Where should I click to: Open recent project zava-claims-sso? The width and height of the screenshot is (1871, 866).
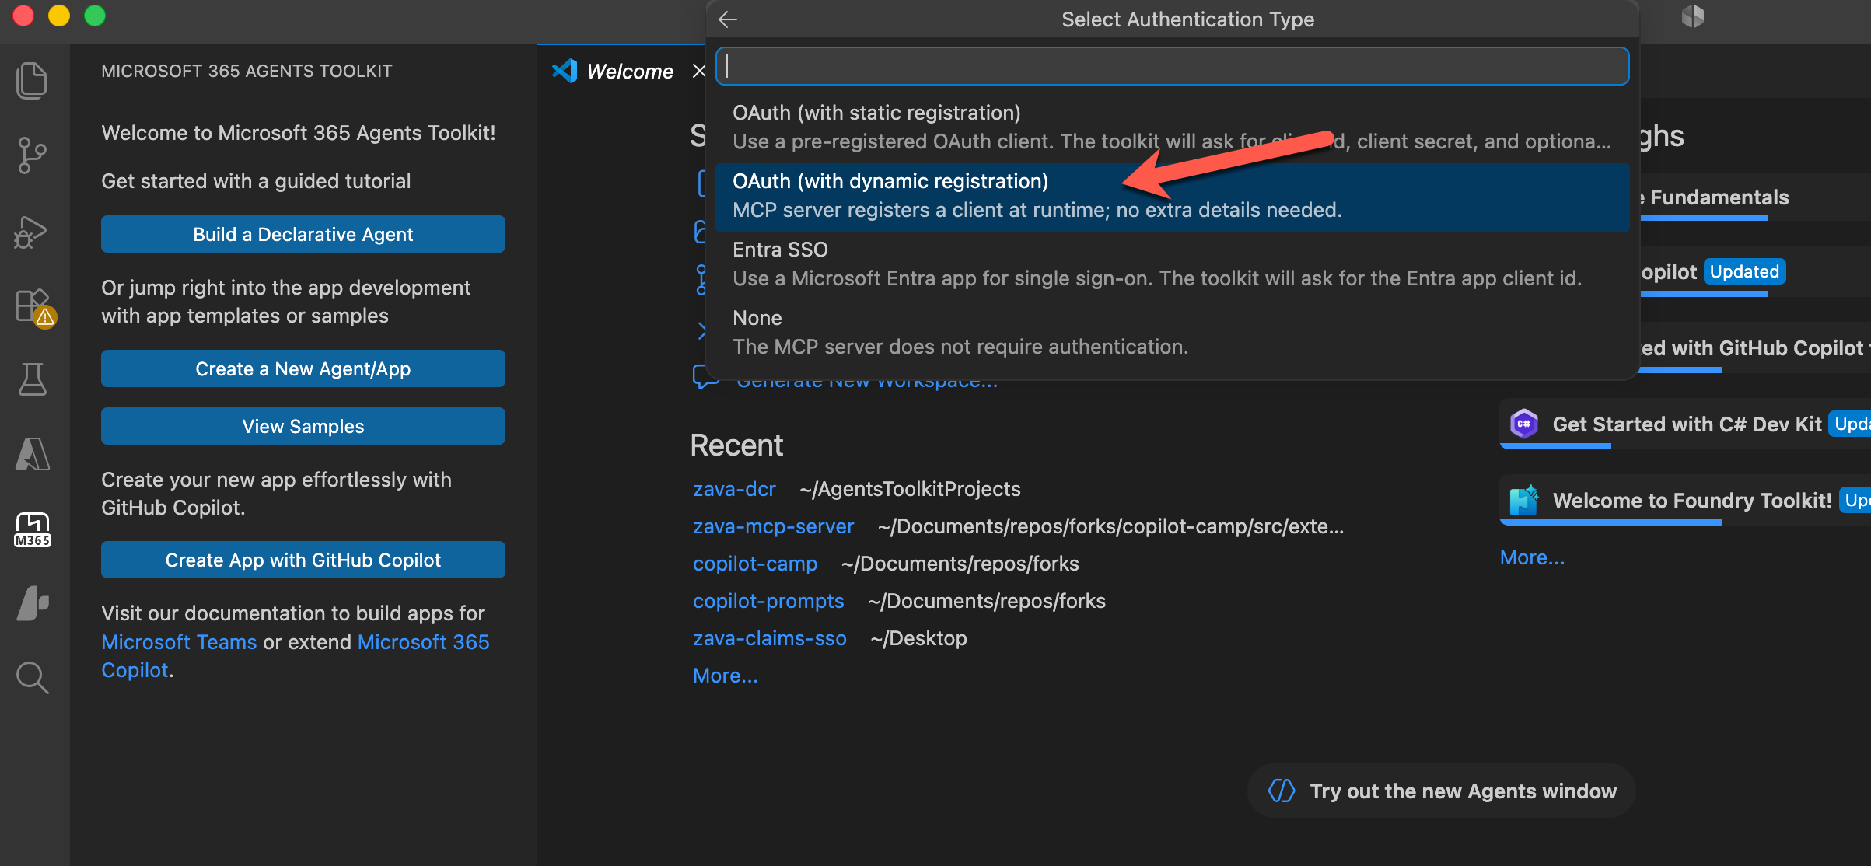(x=769, y=638)
